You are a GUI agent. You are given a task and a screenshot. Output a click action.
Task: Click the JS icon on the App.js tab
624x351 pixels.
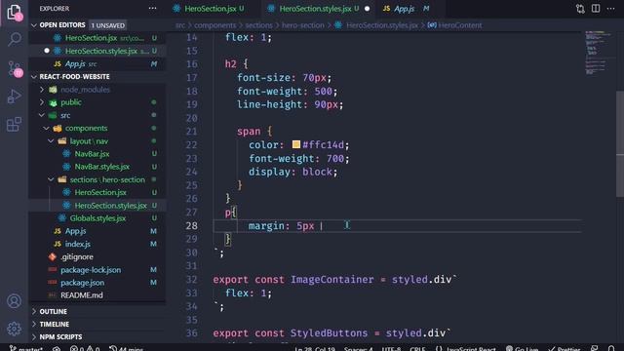click(x=386, y=9)
